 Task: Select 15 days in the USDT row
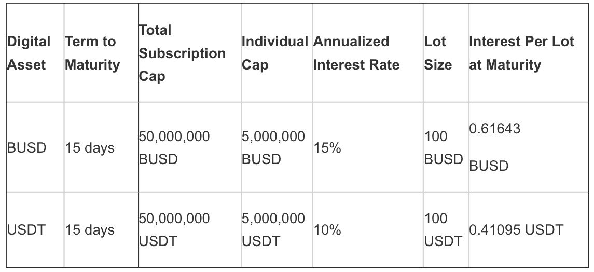pyautogui.click(x=90, y=229)
